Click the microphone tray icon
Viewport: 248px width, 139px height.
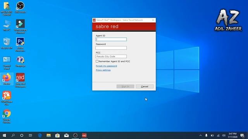206,136
